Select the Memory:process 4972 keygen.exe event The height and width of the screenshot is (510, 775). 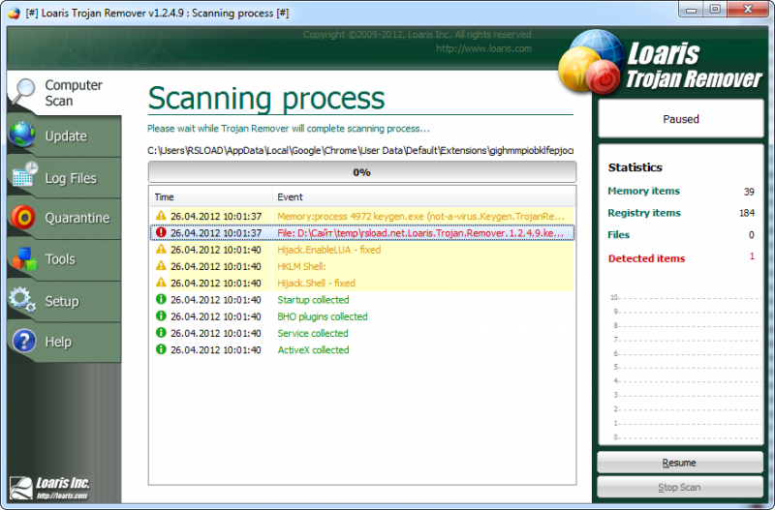(362, 216)
